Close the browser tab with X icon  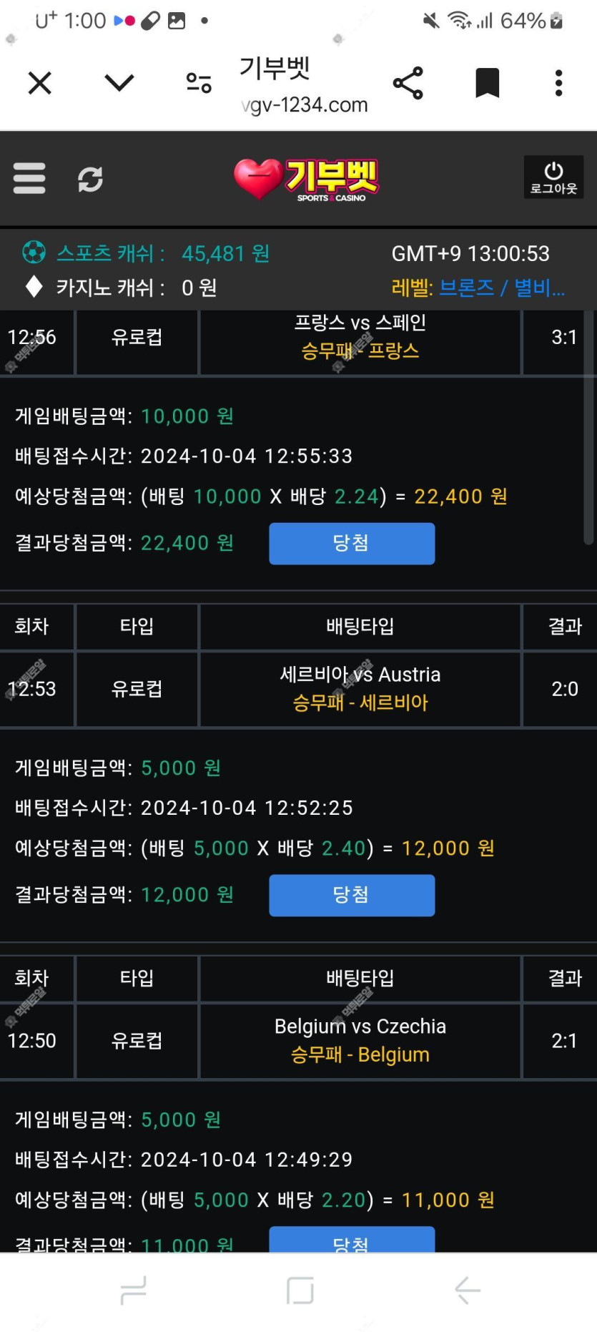coord(40,83)
